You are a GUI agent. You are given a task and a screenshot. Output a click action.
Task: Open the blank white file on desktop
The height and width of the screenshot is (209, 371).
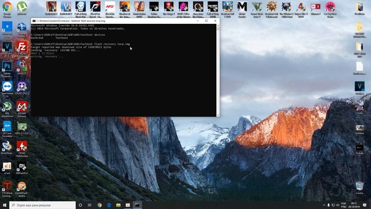359,69
